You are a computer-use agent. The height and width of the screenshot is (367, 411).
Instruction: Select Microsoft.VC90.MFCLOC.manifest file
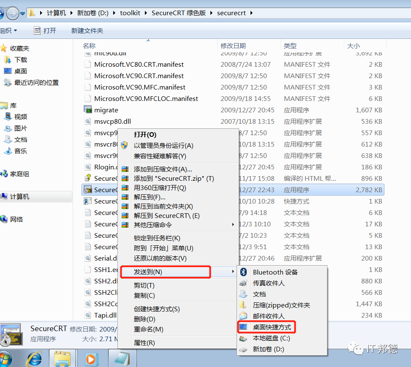[233, 98]
